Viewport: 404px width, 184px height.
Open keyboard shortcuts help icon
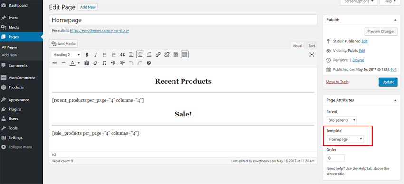pyautogui.click(x=149, y=63)
